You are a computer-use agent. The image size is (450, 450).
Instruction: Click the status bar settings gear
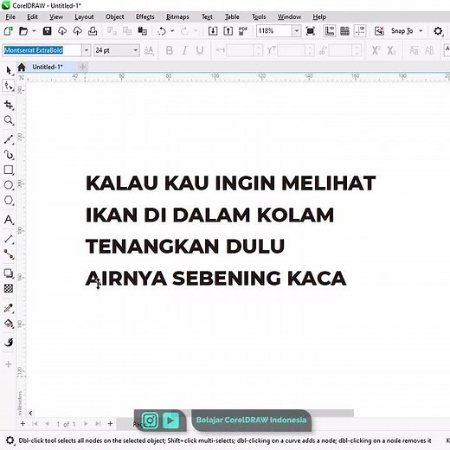pyautogui.click(x=10, y=440)
